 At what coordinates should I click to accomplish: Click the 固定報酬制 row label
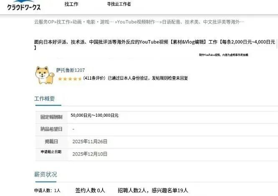tap(51, 117)
